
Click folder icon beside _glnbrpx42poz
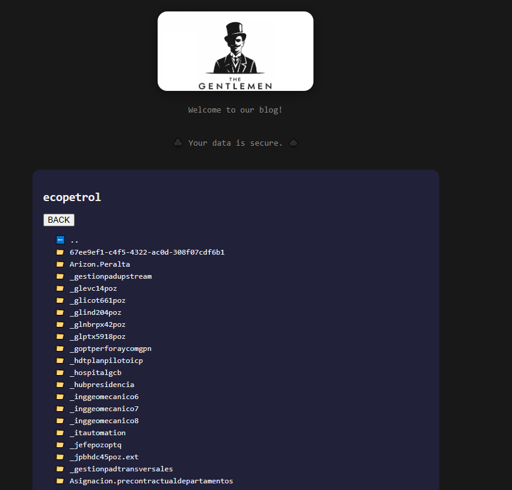(60, 324)
